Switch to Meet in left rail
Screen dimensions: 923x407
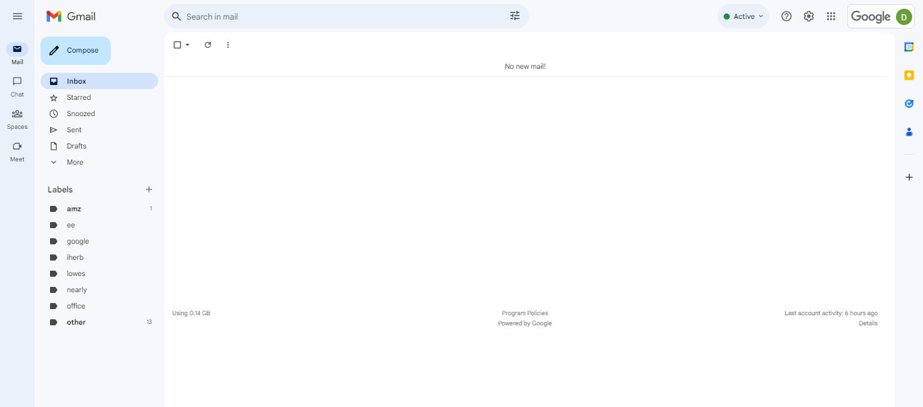(17, 151)
